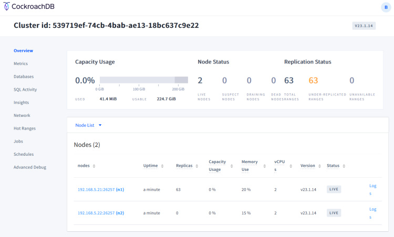Viewport: 394px width, 237px height.
Task: Click the CockroachDB logo icon
Action: (x=6, y=7)
